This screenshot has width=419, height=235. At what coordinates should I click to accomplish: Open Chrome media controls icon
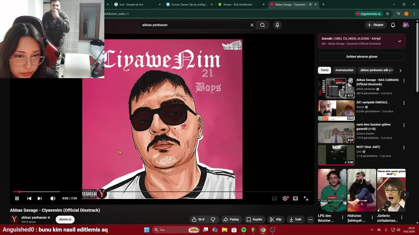point(398,14)
